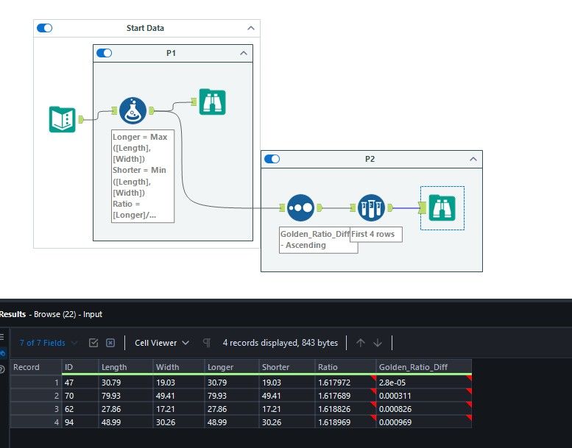Select all fields checkmark icon

point(93,343)
